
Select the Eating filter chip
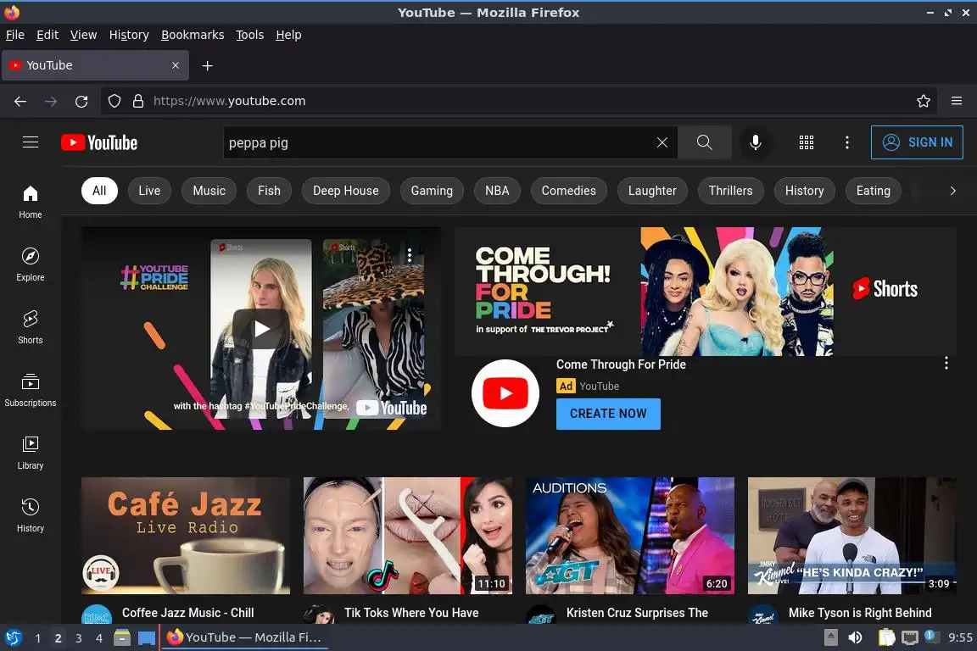coord(874,191)
